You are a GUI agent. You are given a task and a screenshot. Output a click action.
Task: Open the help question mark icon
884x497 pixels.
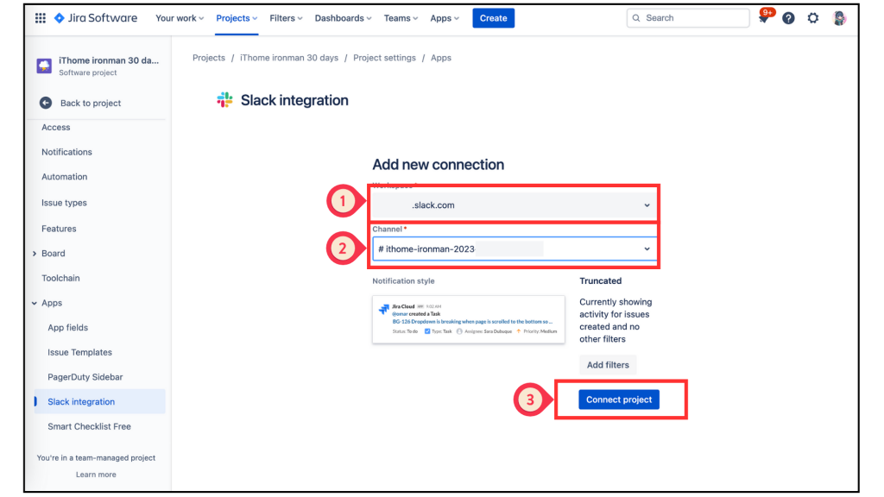click(x=788, y=18)
